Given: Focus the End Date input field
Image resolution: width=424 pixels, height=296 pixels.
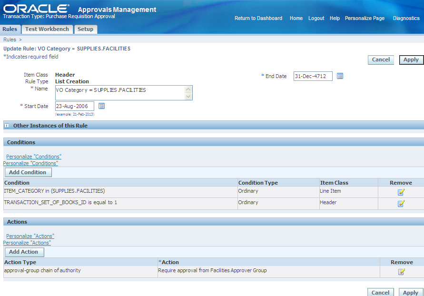Looking at the screenshot, I should pos(313,76).
